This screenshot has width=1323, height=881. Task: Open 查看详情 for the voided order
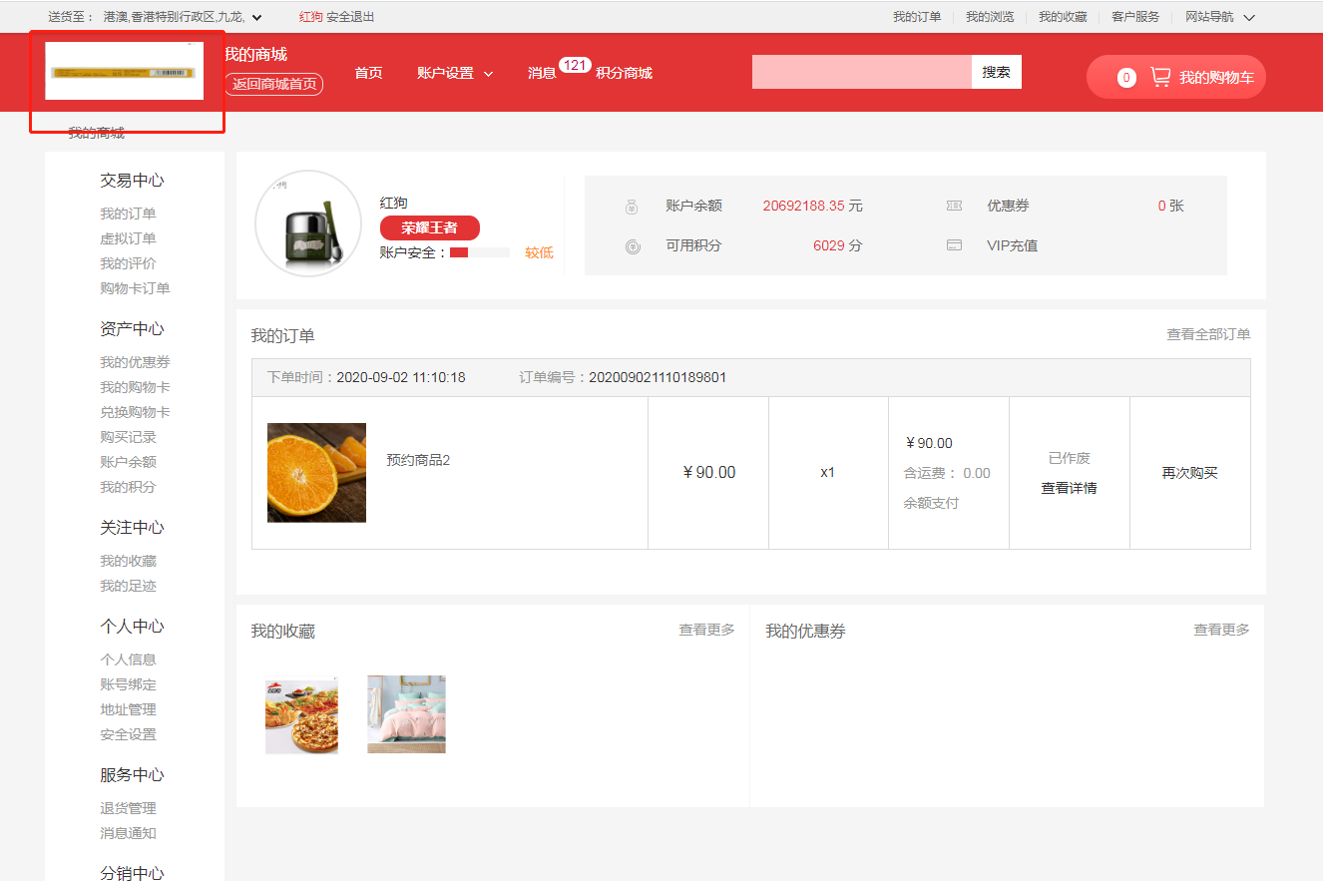(x=1069, y=487)
